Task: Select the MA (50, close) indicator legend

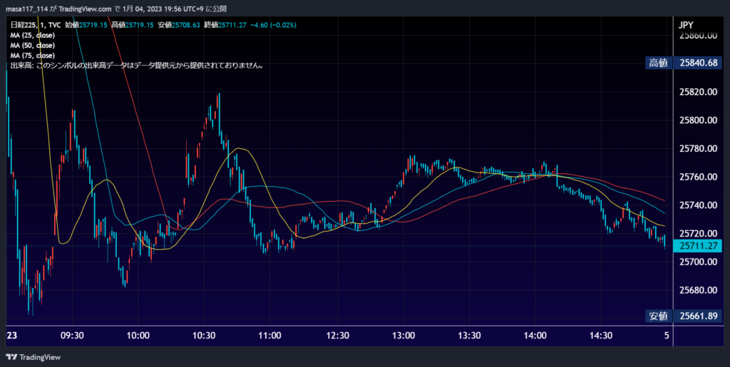Action: click(x=33, y=46)
